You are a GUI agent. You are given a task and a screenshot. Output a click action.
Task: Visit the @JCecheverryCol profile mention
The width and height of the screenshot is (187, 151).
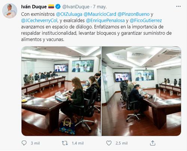39,21
